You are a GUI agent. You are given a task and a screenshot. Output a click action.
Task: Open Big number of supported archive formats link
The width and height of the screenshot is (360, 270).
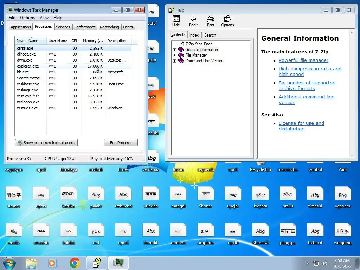coord(307,85)
